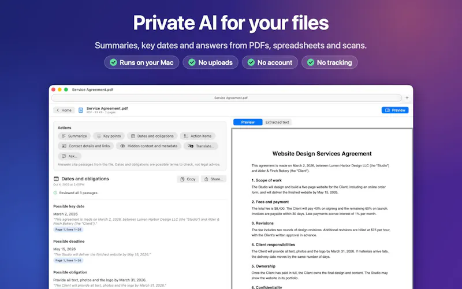Run the Key points action
Viewport: 462px width, 289px height.
[109, 136]
